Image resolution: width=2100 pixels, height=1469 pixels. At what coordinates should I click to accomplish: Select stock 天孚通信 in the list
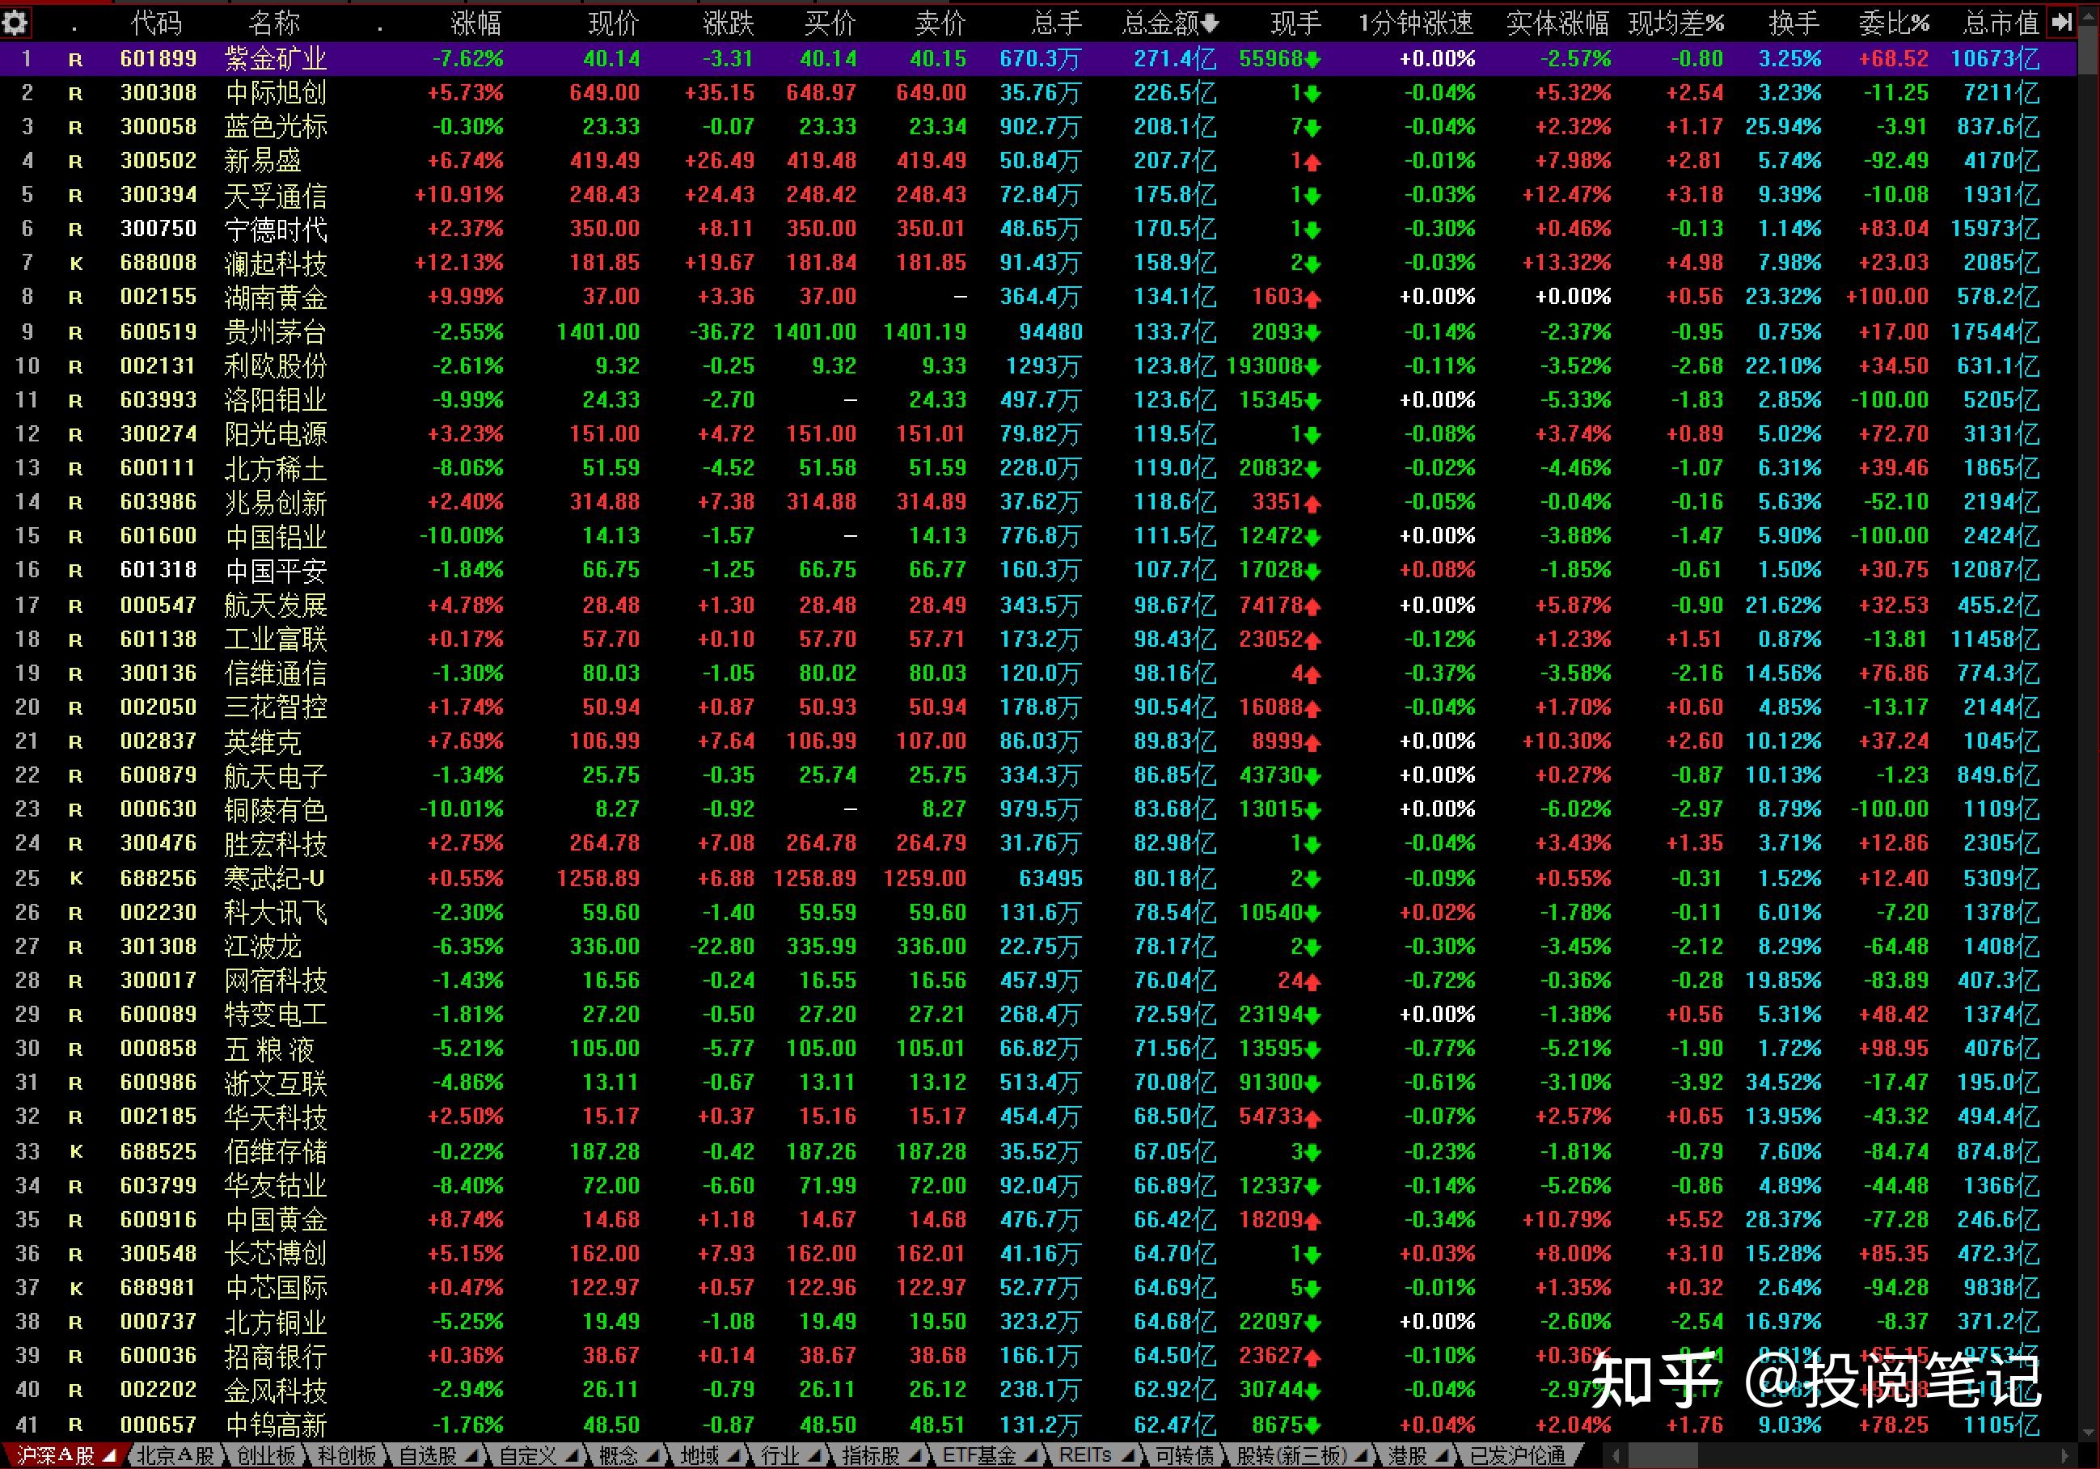pos(275,195)
